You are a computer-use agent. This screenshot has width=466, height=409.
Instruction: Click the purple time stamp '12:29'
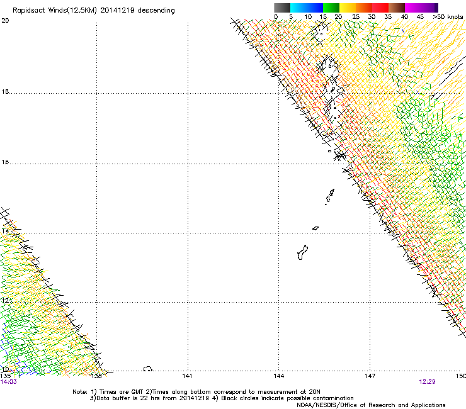(427, 382)
